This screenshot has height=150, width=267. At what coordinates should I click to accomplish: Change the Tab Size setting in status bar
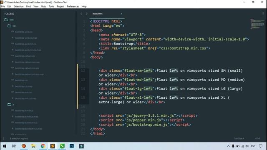(239, 138)
